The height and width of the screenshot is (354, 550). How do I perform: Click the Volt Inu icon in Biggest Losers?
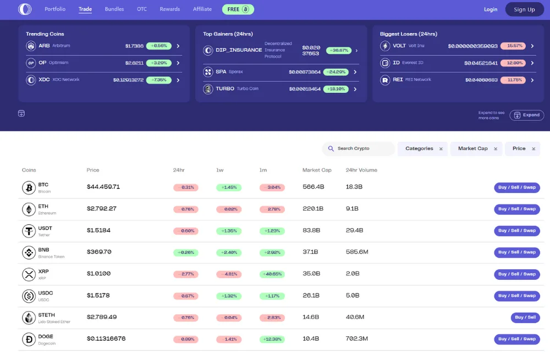point(385,46)
